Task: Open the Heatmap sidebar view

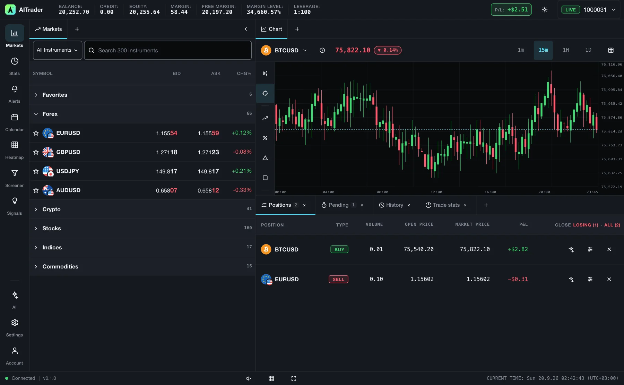Action: (15, 150)
